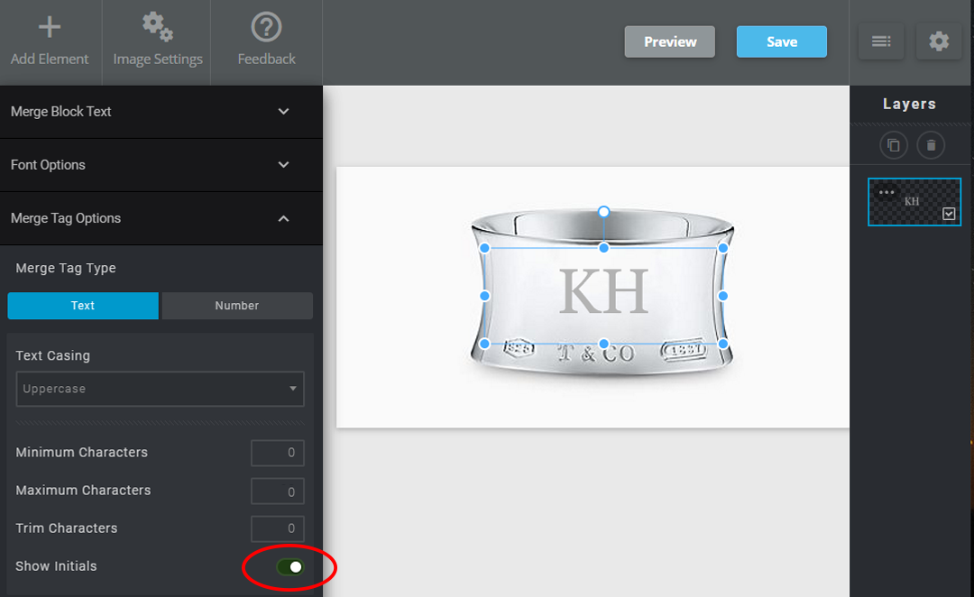Duplicate layer using the copy icon
Screen dimensions: 974x597
[x=893, y=145]
